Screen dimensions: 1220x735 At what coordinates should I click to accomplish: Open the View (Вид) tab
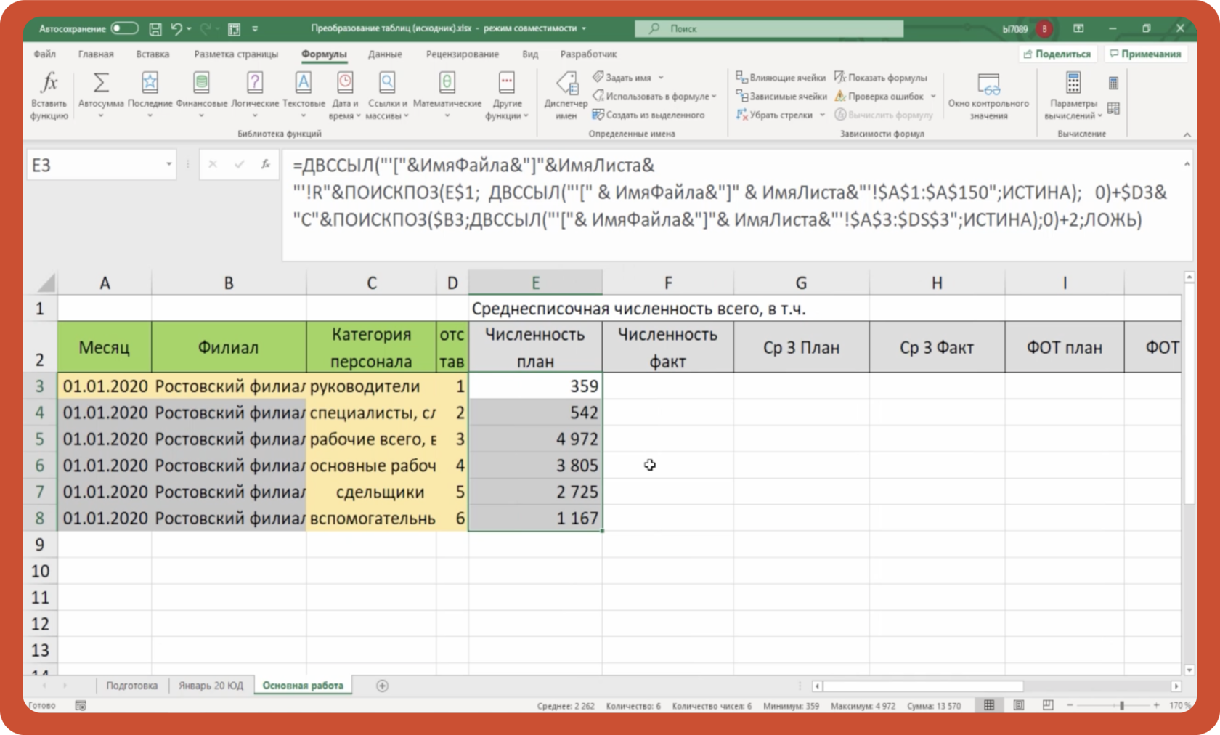(530, 54)
